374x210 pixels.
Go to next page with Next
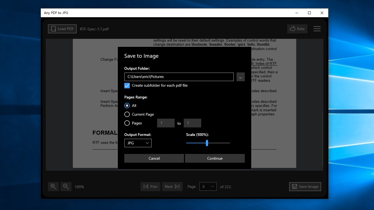pyautogui.click(x=172, y=186)
